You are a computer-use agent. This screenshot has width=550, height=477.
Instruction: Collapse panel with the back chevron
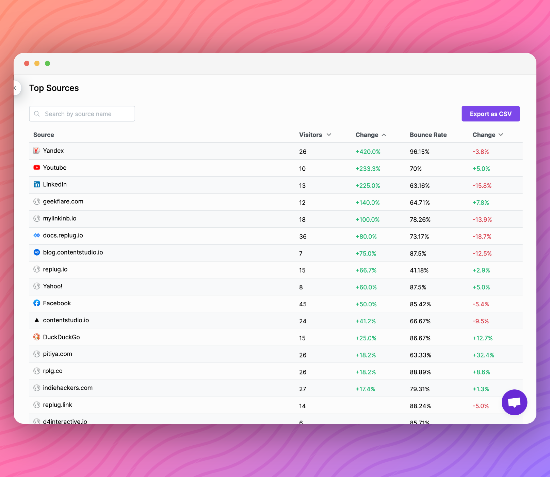click(x=16, y=88)
